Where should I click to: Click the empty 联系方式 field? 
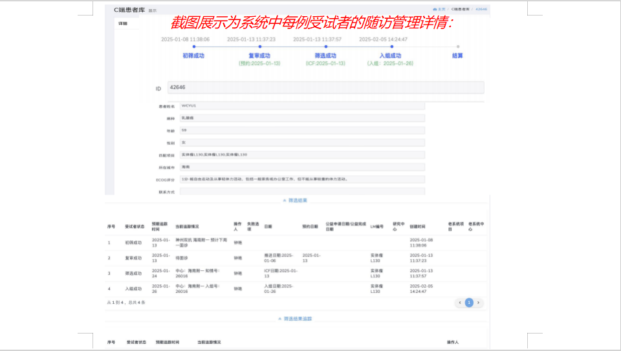301,191
